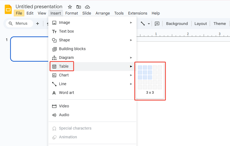
Task: Insert Video from the menu
Action: tap(64, 106)
